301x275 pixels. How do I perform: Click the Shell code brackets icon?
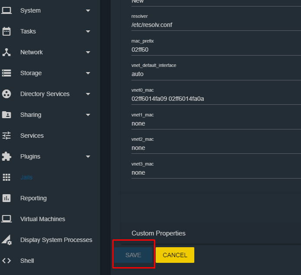coord(7,261)
